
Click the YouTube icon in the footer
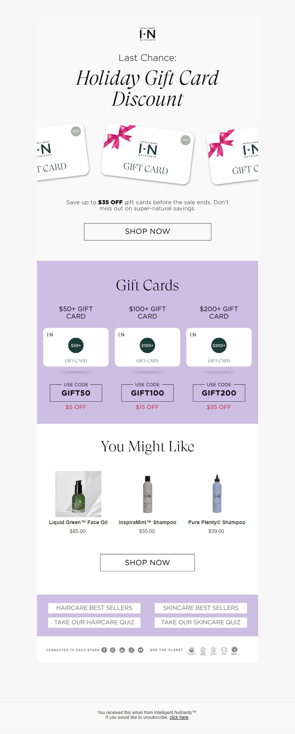click(140, 650)
